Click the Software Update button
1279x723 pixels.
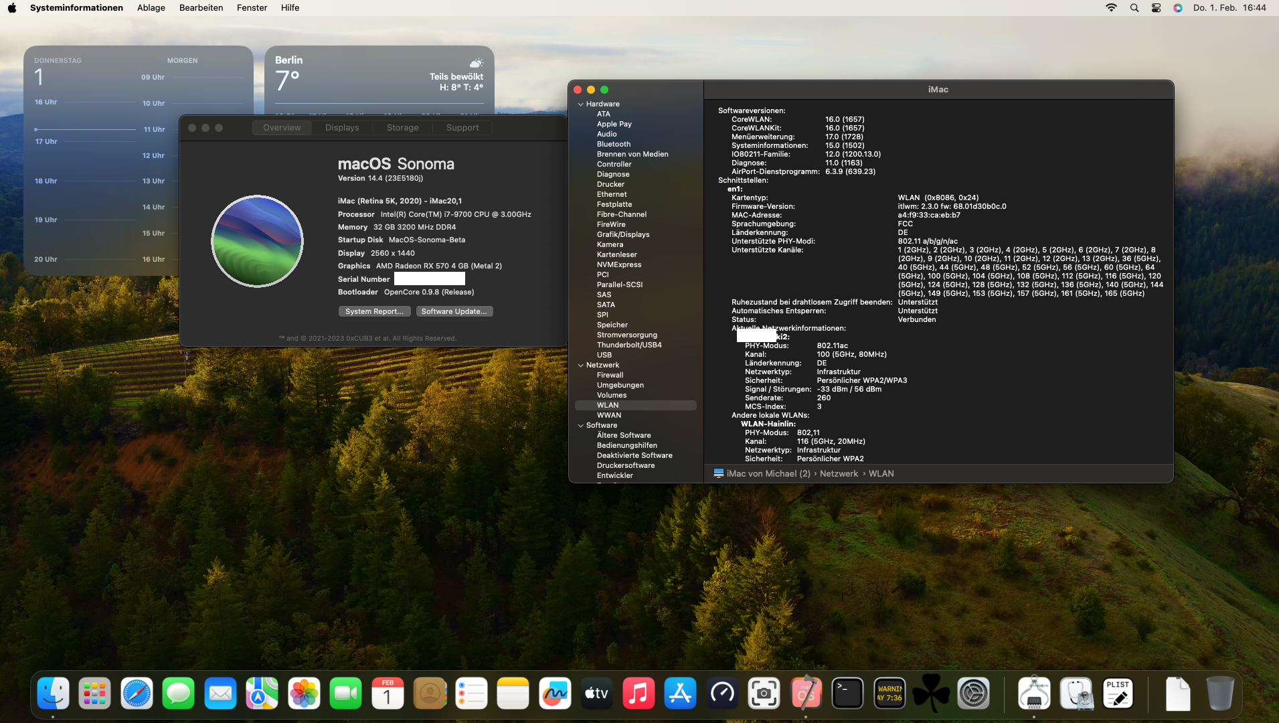click(454, 311)
